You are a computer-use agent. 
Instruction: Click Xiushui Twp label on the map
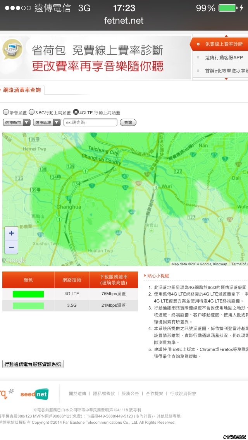click(46, 244)
